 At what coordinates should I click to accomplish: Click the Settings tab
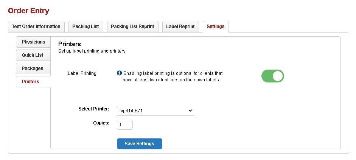(215, 26)
